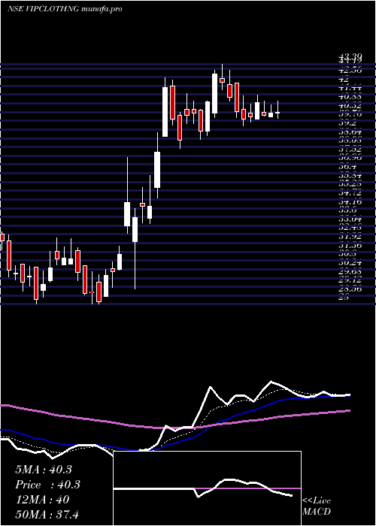
Task: Click the '31.92' price axis label
Action: [350, 237]
